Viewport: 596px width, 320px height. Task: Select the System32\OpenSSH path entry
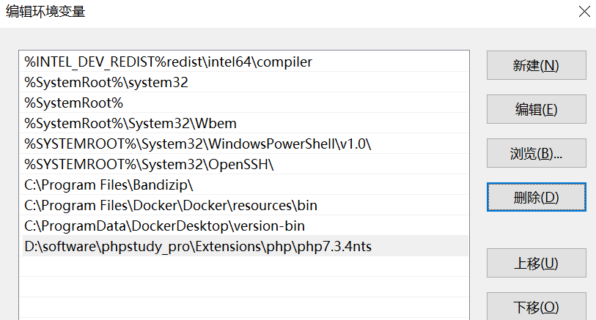click(x=149, y=165)
